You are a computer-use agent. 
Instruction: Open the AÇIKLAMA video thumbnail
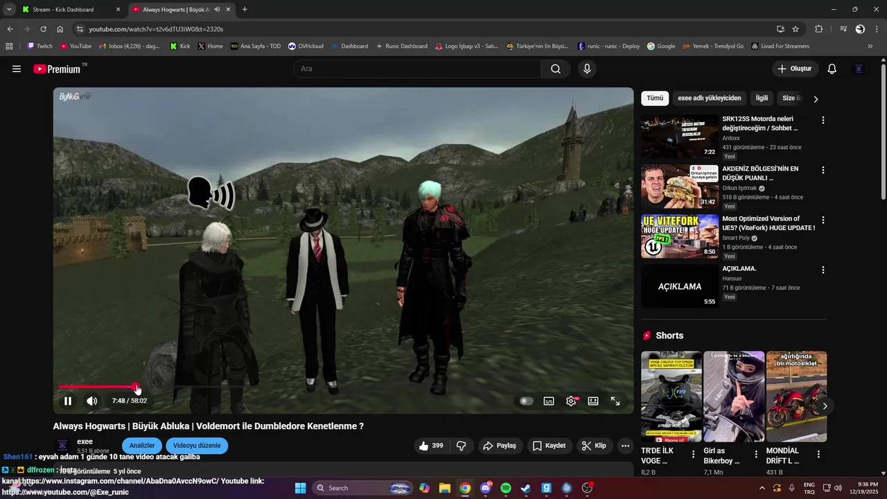[679, 286]
